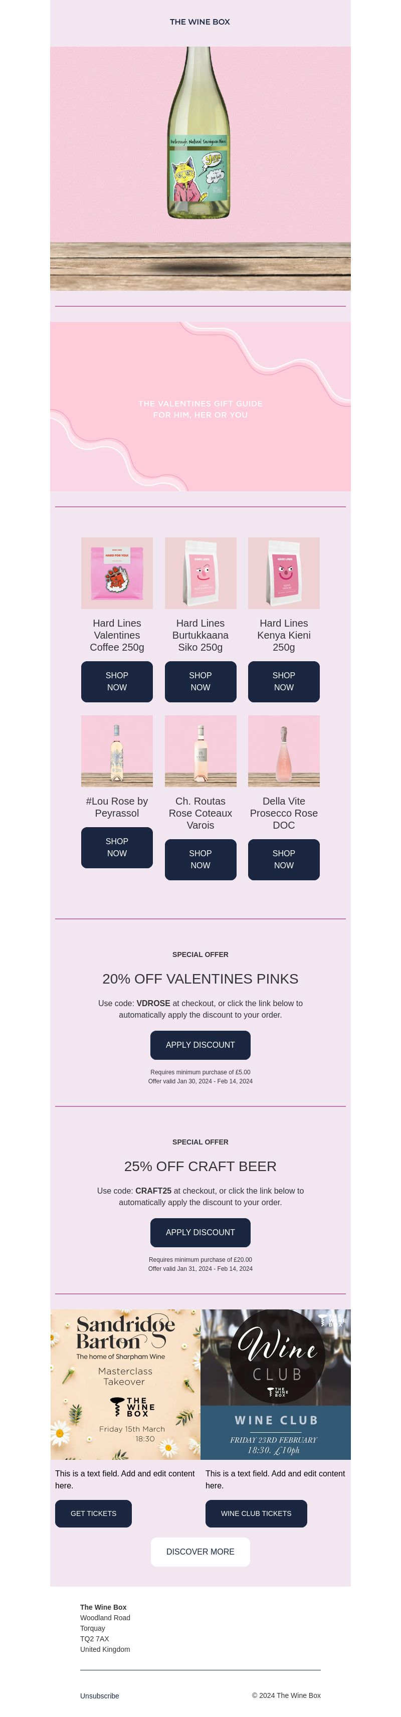This screenshot has height=1717, width=401.
Task: Click the Wine Club Tickets button
Action: click(257, 1513)
